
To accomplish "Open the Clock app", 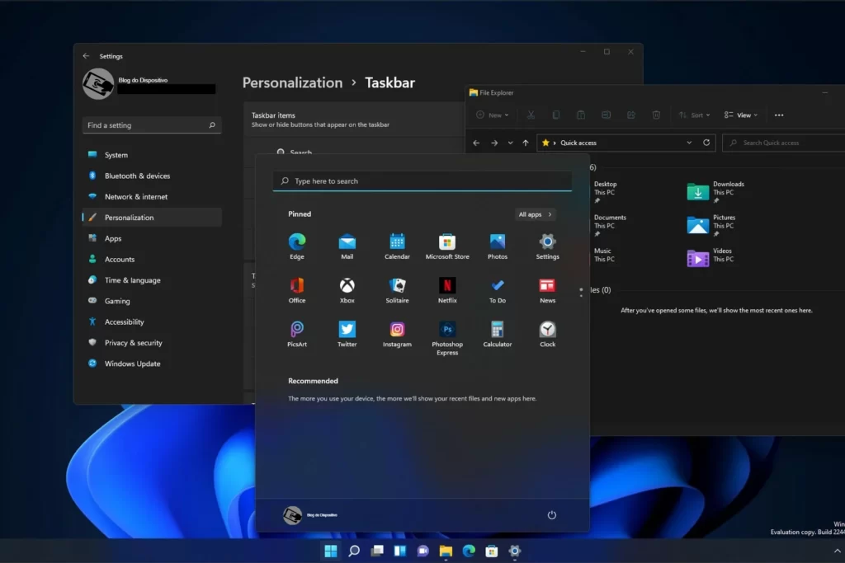I will coord(548,334).
